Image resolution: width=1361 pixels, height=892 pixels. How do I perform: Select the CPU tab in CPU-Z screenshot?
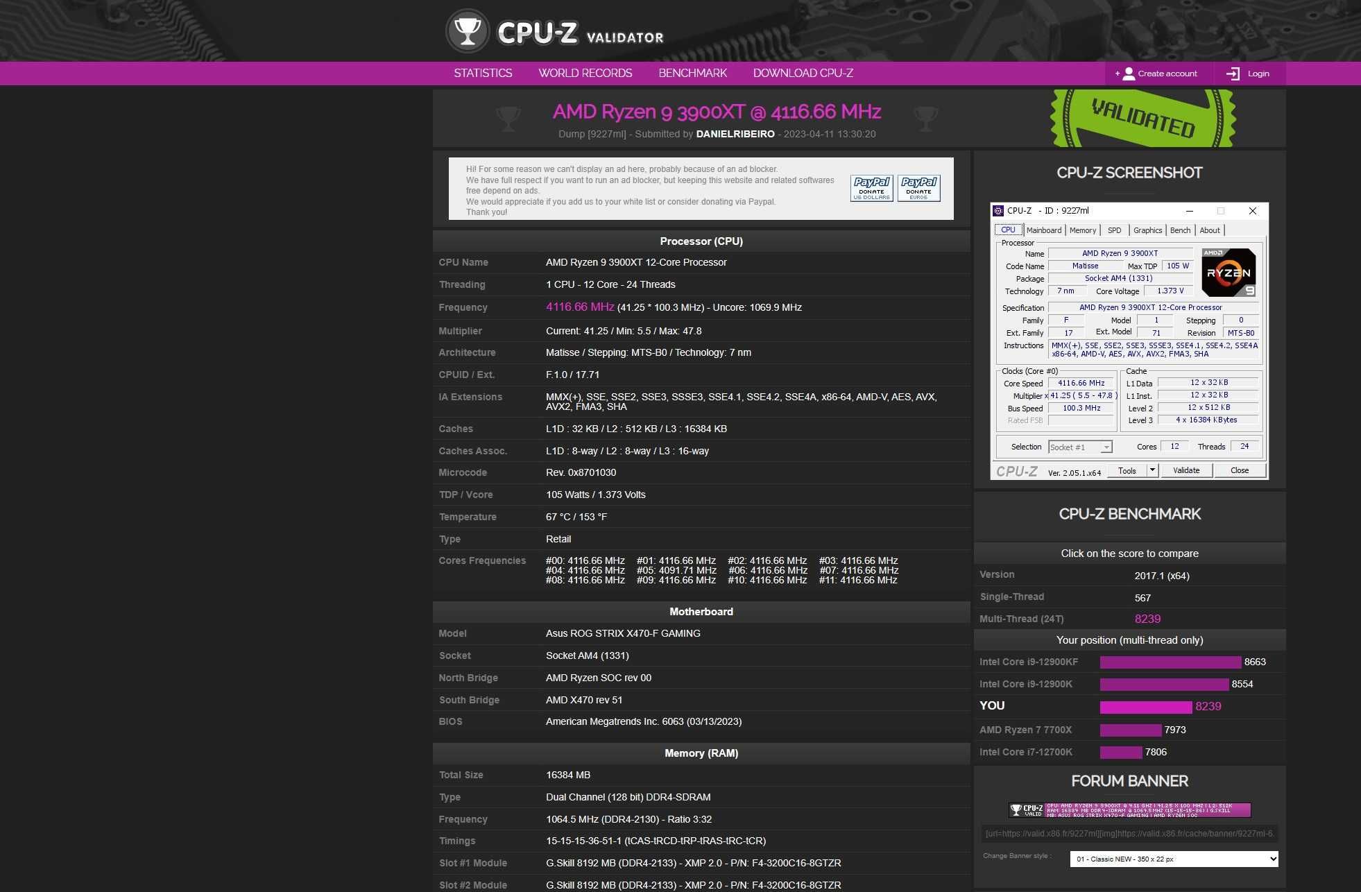click(1008, 230)
